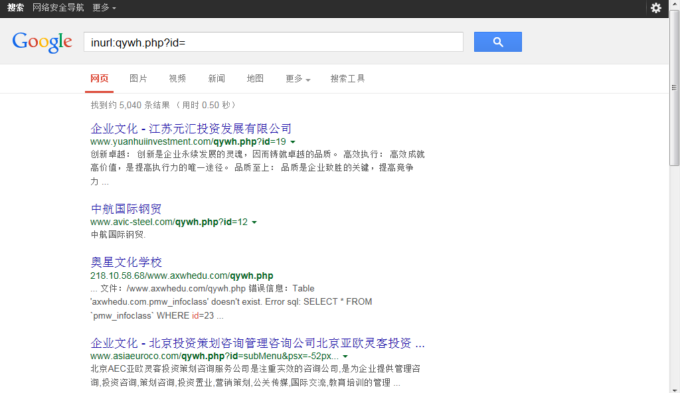Image resolution: width=680 pixels, height=393 pixels.
Task: Switch to the 视频 tab
Action: (x=177, y=78)
